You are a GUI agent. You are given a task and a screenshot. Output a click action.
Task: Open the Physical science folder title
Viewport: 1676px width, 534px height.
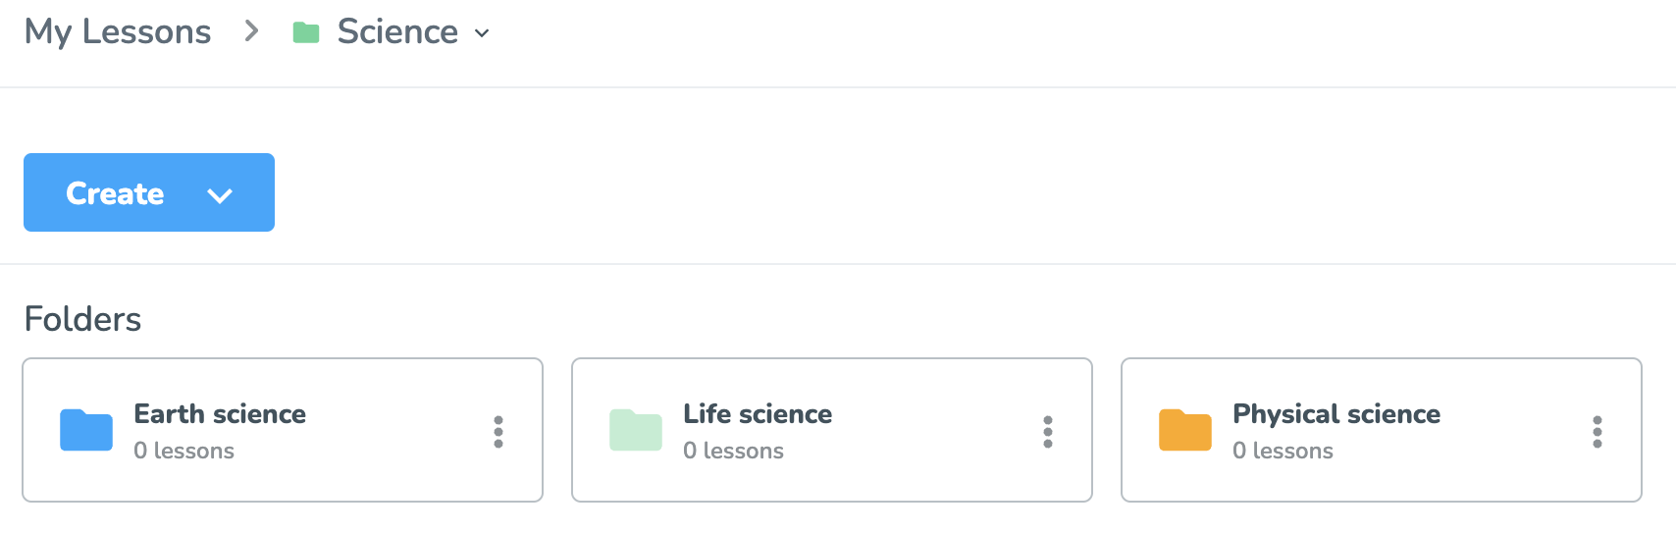1336,414
